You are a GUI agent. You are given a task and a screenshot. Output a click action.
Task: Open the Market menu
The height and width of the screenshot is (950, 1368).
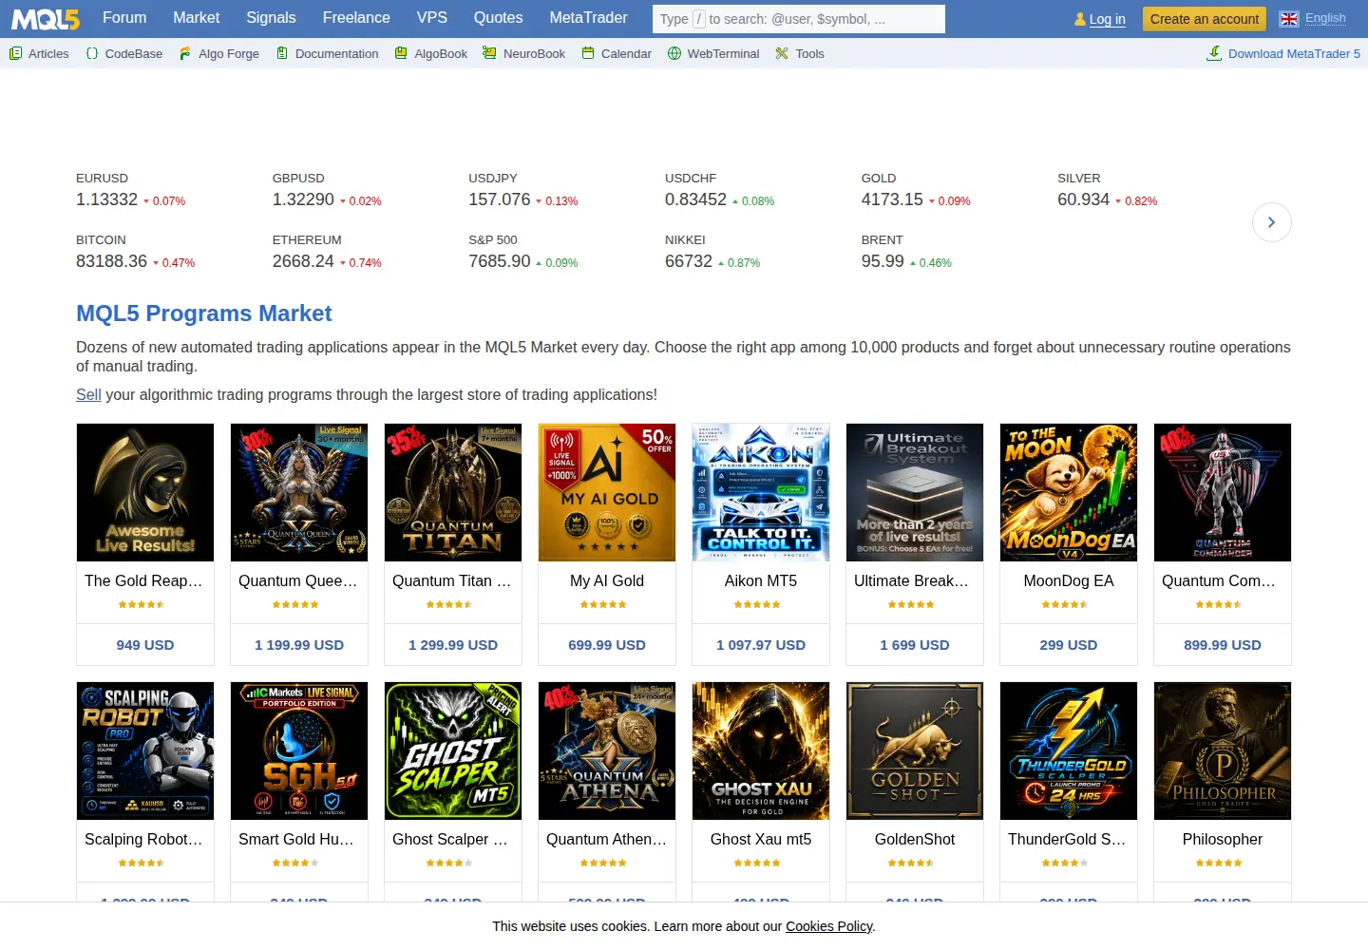(x=197, y=17)
